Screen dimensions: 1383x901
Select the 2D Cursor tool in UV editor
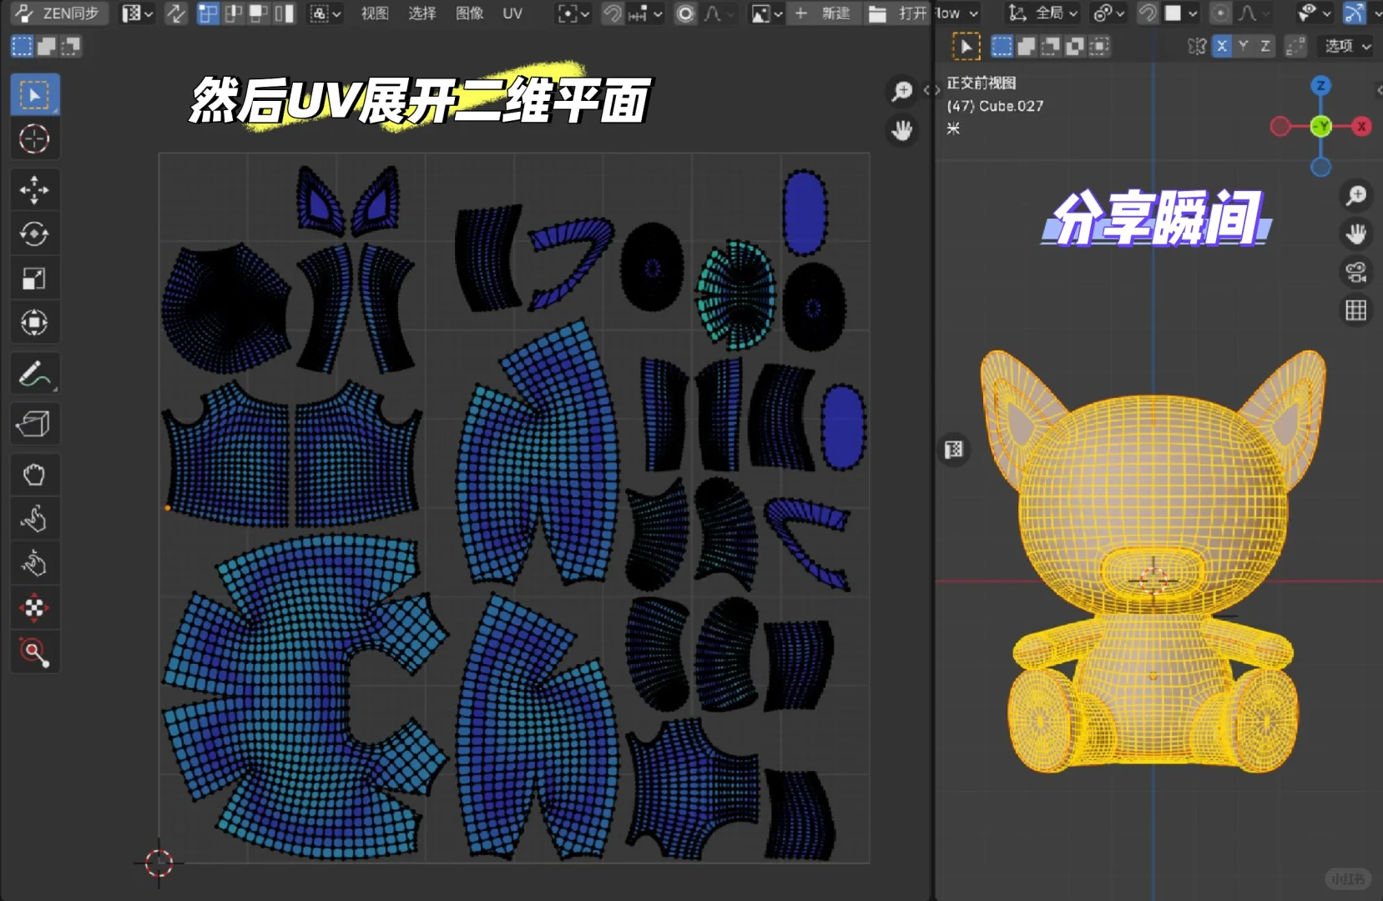[34, 138]
